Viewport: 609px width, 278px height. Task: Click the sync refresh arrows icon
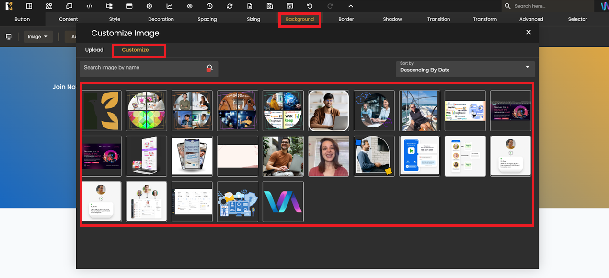point(230,6)
